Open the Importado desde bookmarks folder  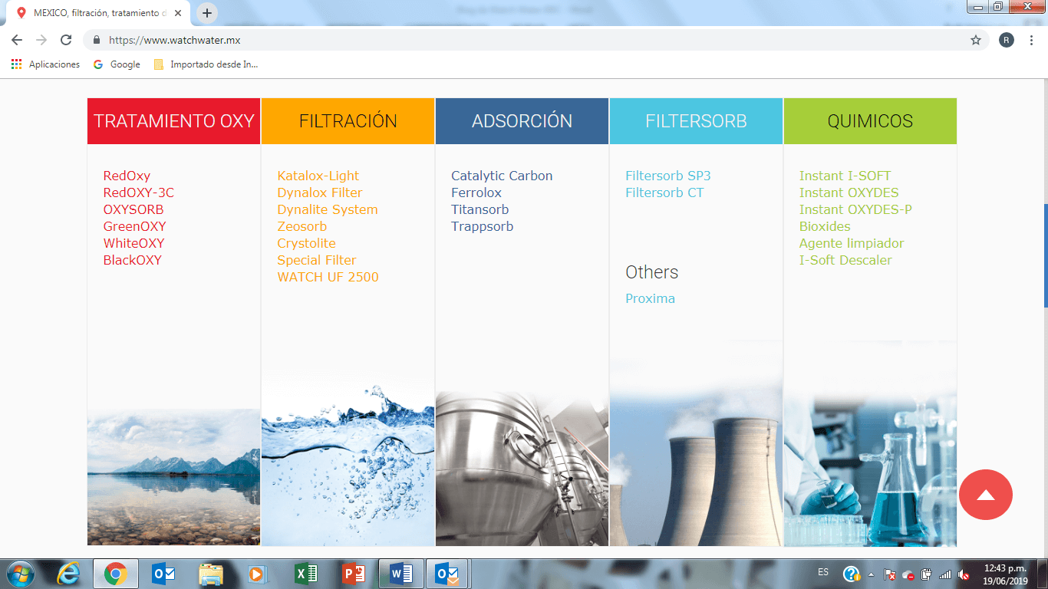pos(206,64)
